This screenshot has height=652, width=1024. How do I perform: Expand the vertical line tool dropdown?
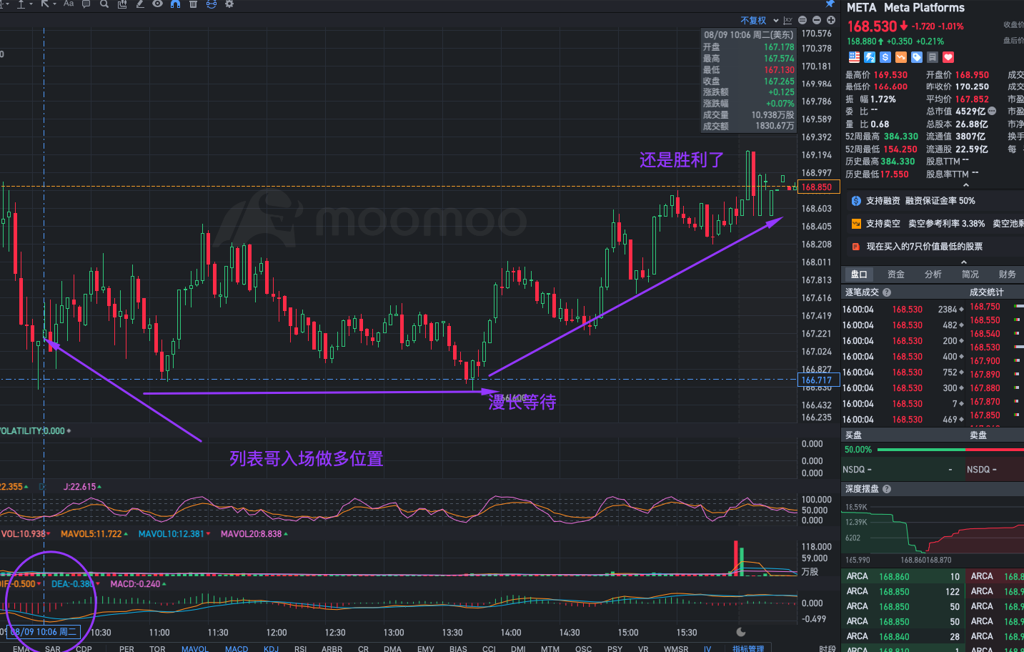tap(31, 4)
